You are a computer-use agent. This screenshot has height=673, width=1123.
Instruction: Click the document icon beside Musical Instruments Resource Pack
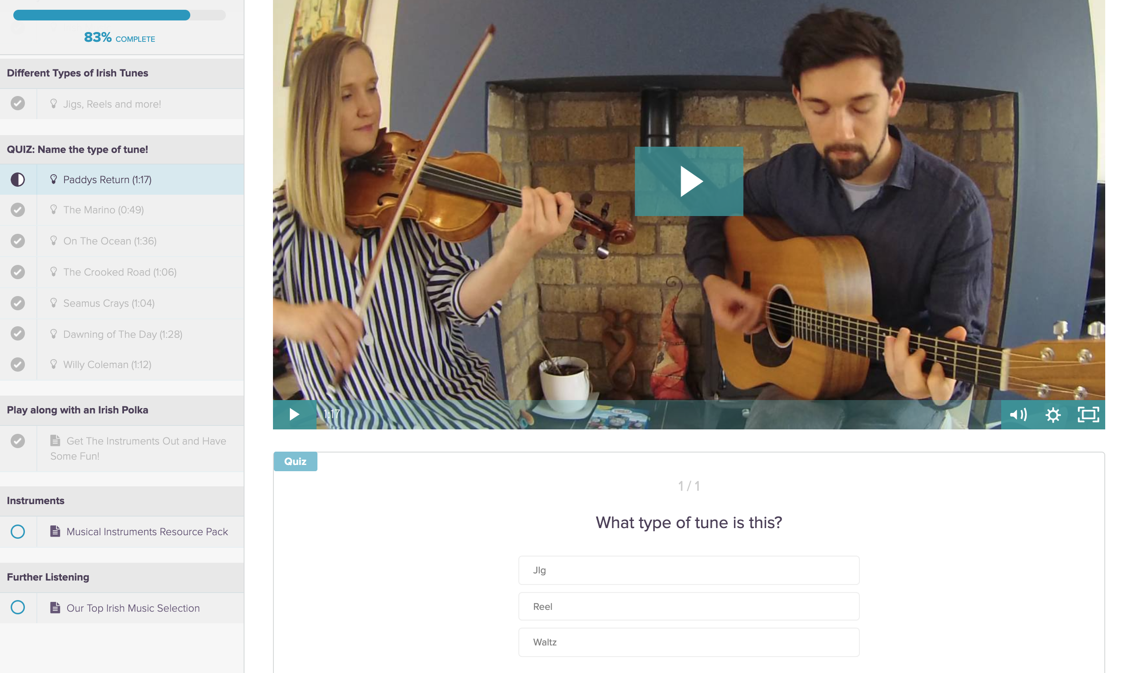tap(55, 531)
